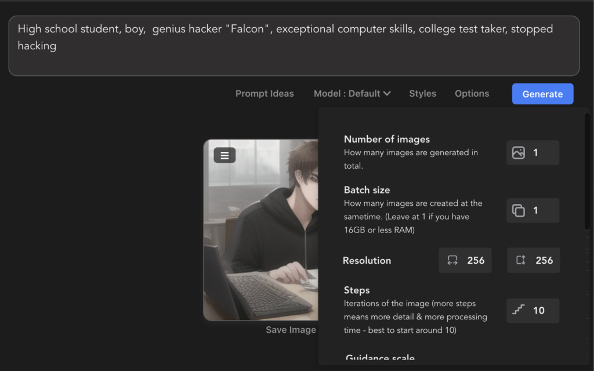Click the Steps staircase icon

click(519, 310)
